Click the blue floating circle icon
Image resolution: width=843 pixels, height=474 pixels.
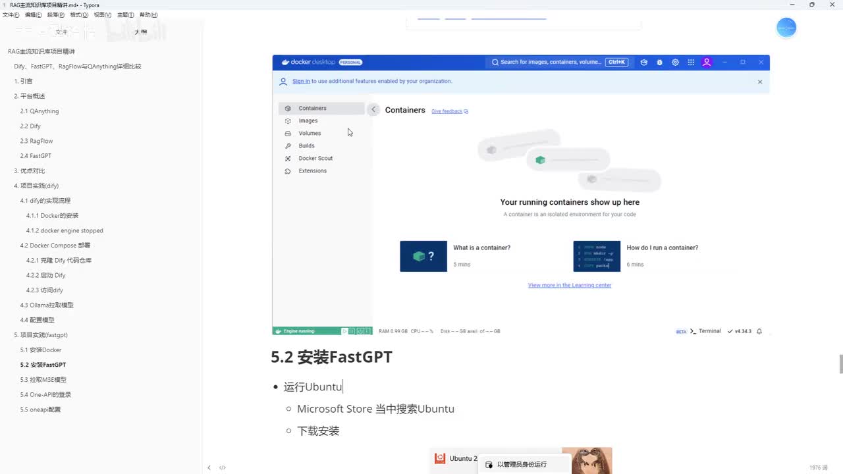(786, 27)
